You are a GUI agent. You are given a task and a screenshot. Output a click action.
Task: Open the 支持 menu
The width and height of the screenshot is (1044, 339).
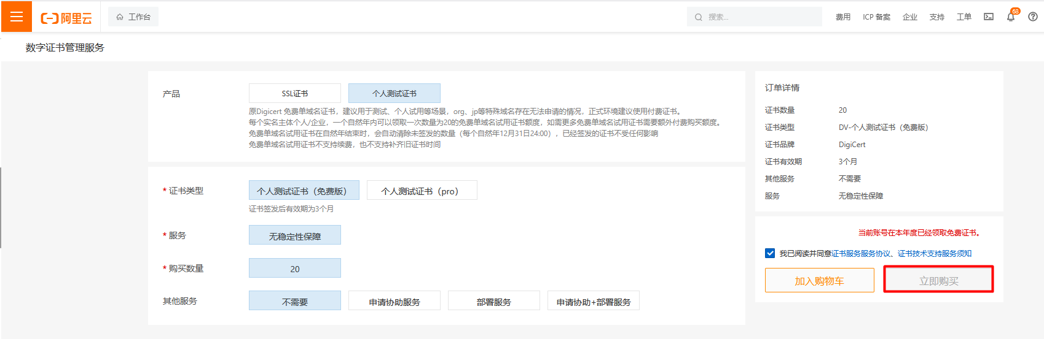coord(937,17)
